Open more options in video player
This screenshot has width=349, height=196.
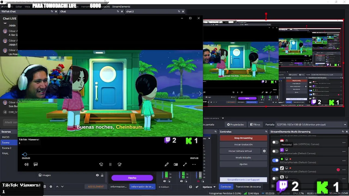click(x=194, y=164)
